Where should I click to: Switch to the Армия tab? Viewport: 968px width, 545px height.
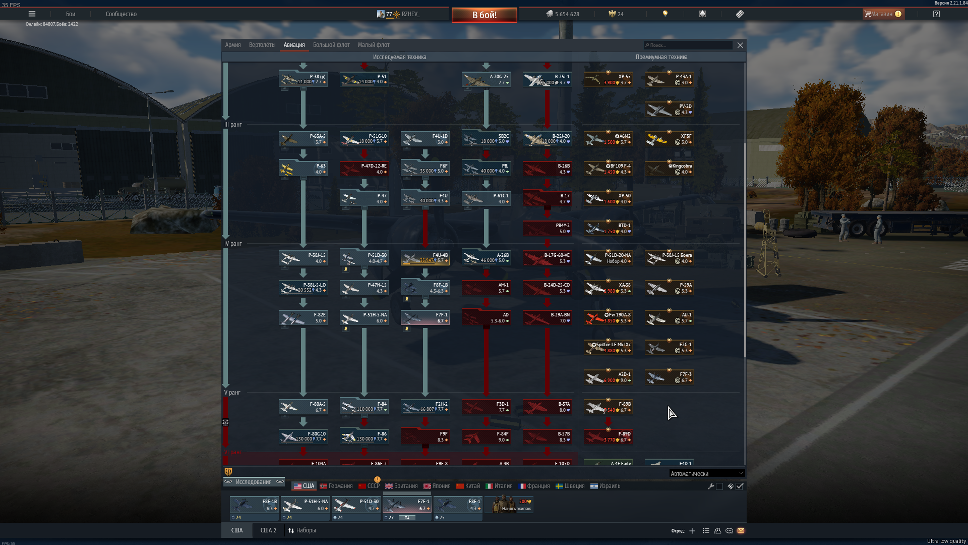(x=233, y=45)
